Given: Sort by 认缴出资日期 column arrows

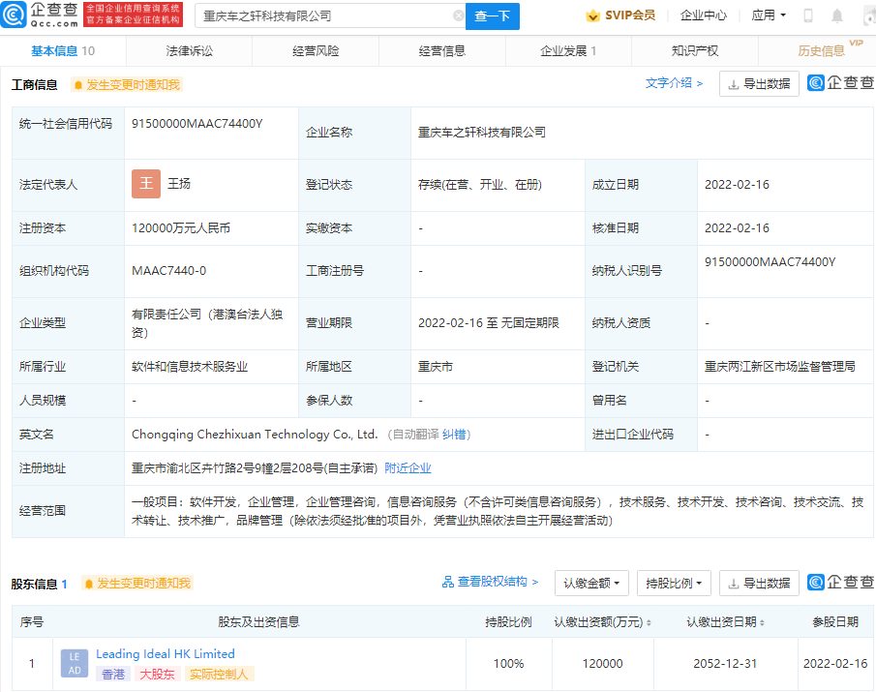Looking at the screenshot, I should click(x=762, y=622).
